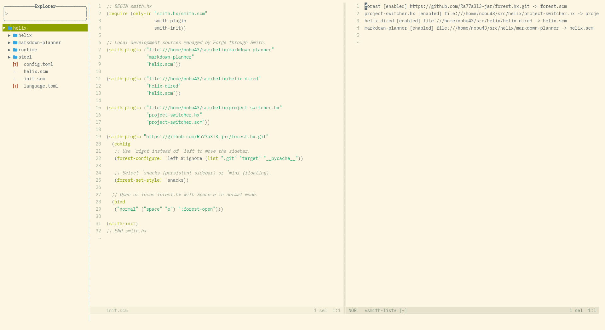Click "1 sel" in the init.scm statusline
This screenshot has height=330, width=605.
[x=320, y=310]
